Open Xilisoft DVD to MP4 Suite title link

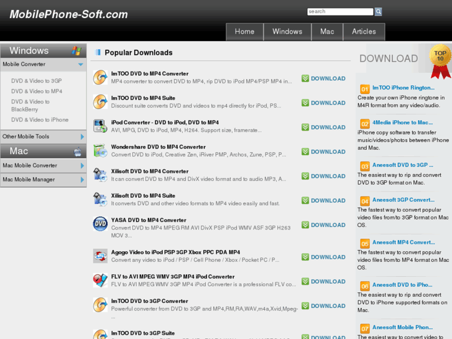click(143, 196)
